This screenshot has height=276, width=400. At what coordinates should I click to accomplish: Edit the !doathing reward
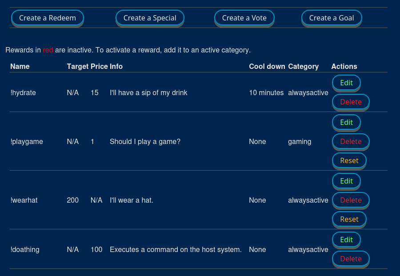[346, 240]
